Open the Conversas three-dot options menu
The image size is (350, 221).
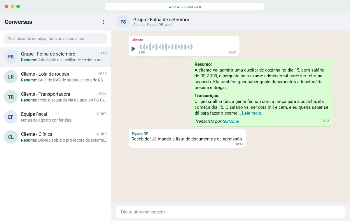104,22
